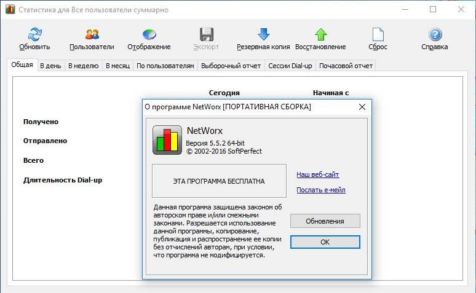Click the Длительность Dial-up row label
Screen dimensions: 476x293
click(x=63, y=180)
